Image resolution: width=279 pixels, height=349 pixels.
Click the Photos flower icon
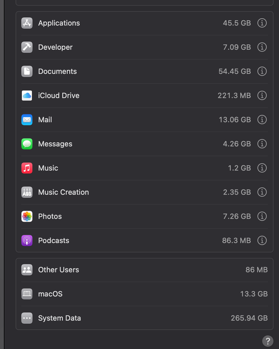click(x=27, y=216)
